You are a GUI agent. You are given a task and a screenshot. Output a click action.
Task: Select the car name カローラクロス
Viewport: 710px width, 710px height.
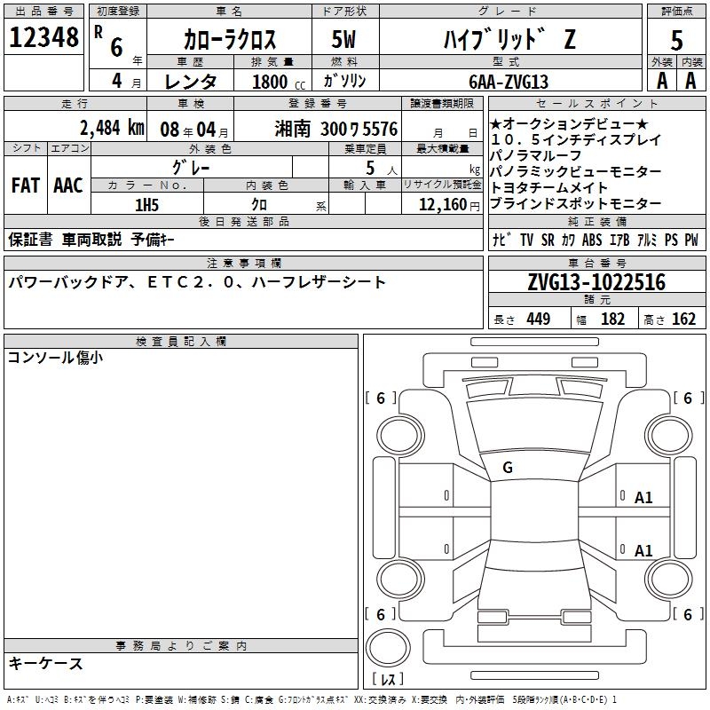(x=230, y=39)
